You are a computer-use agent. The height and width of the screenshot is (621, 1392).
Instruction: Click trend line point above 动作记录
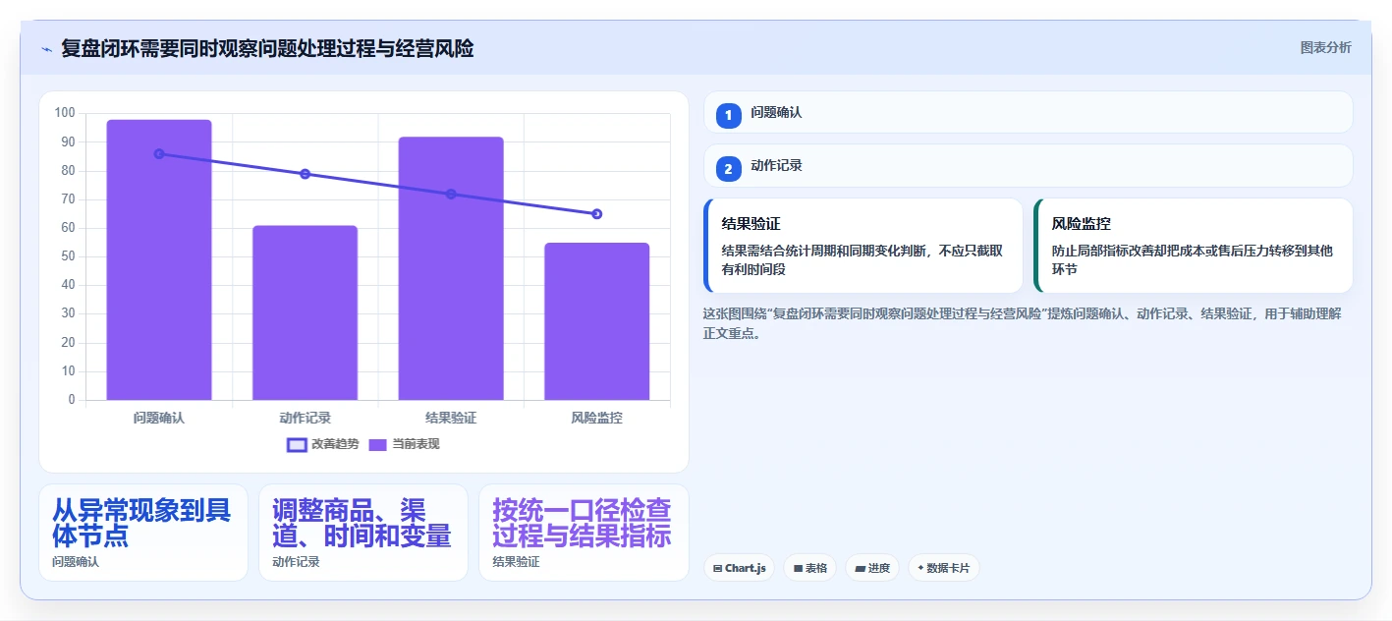305,174
